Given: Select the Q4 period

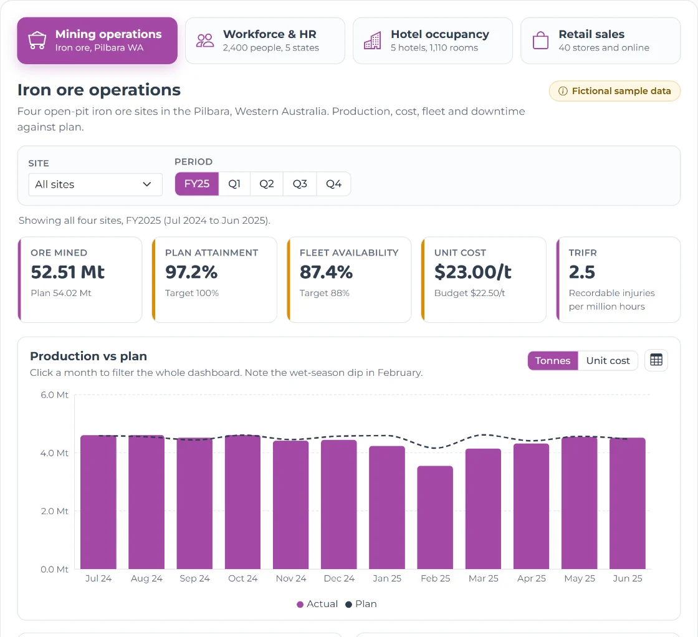Looking at the screenshot, I should pos(333,184).
